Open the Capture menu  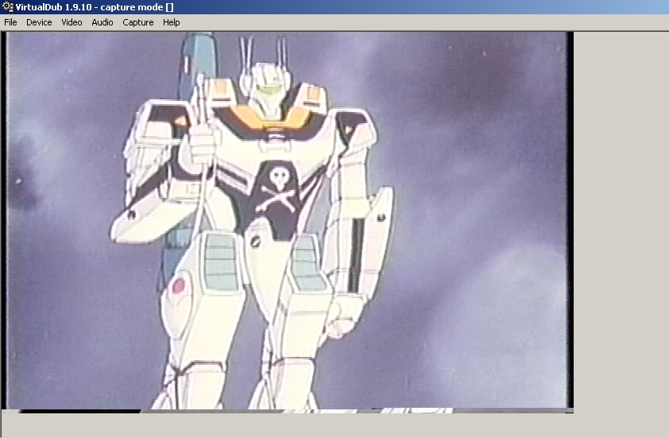(x=137, y=22)
